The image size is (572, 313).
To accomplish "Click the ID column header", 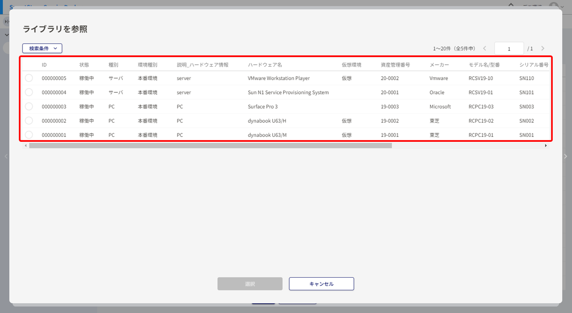I will click(44, 65).
